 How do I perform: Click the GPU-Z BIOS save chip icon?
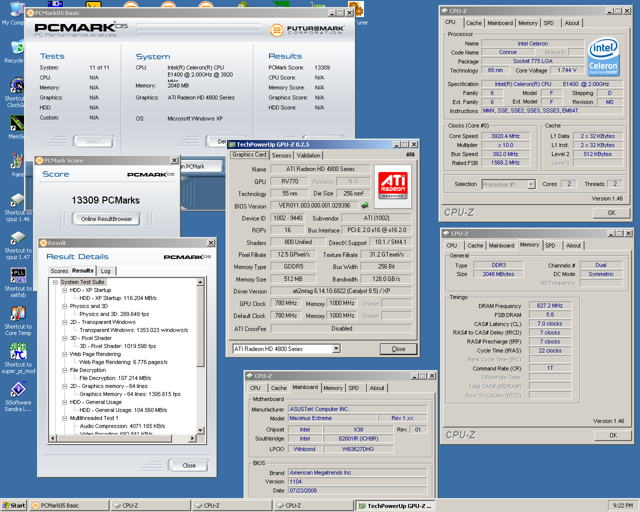[x=365, y=205]
